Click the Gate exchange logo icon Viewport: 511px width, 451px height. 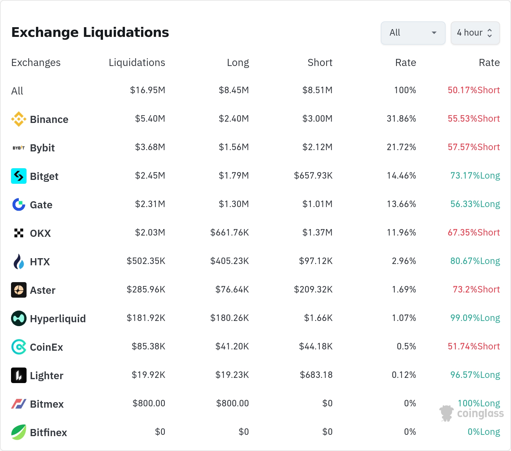19,204
